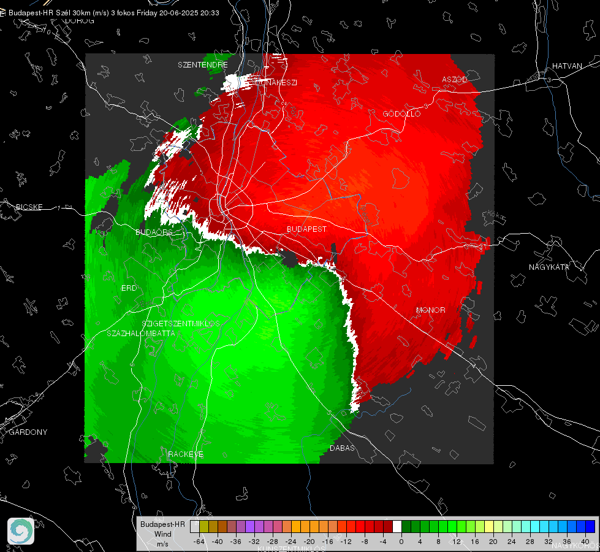
Task: Click the RACKEVE town label
Action: point(186,454)
